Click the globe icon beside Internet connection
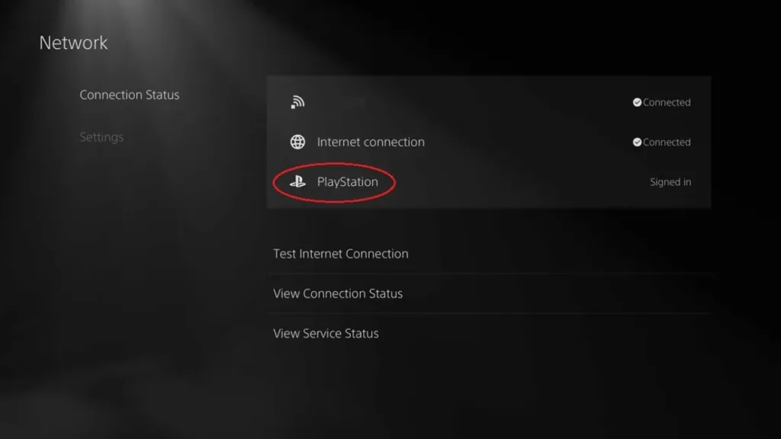Screen dimensions: 781x439 click(297, 141)
